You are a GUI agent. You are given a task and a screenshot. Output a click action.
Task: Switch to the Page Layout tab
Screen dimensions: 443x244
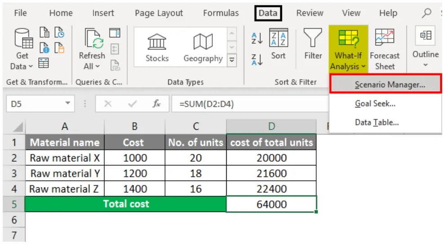(x=159, y=13)
